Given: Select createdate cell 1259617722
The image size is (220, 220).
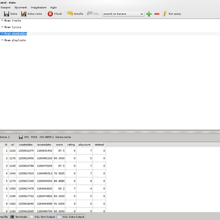Looking at the screenshot, I should [x=25, y=196].
